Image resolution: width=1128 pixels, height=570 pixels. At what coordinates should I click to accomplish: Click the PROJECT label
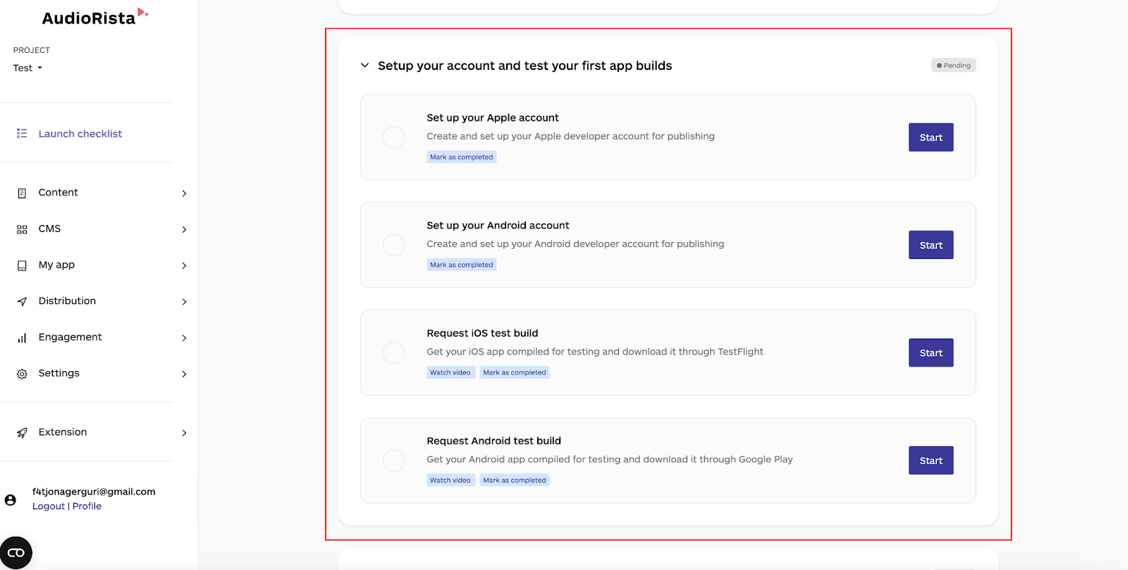coord(32,50)
